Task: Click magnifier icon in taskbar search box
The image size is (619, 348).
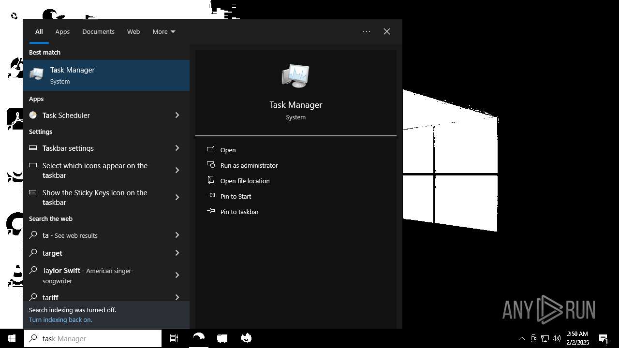Action: (33, 338)
